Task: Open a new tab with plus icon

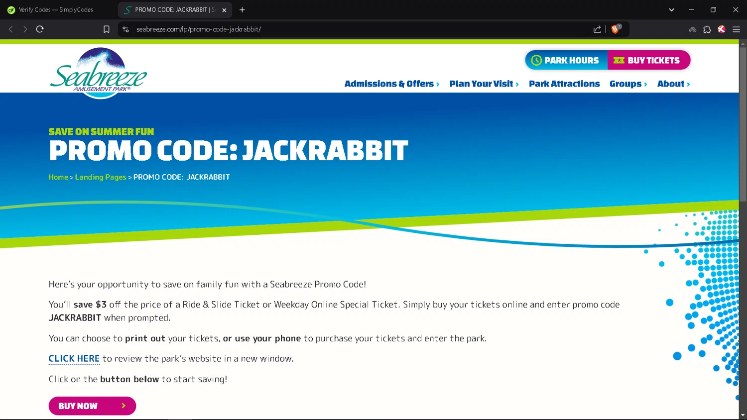Action: pos(242,9)
